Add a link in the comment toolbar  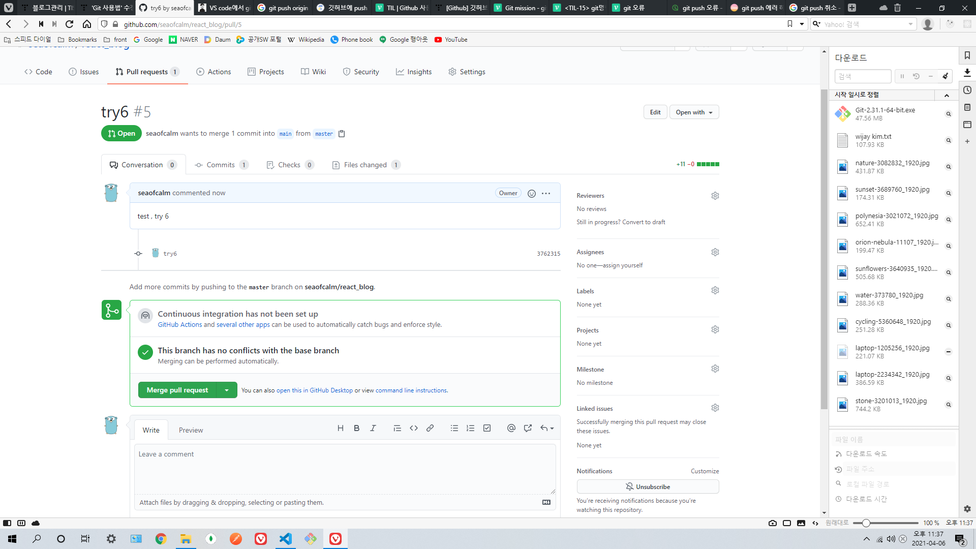tap(430, 428)
